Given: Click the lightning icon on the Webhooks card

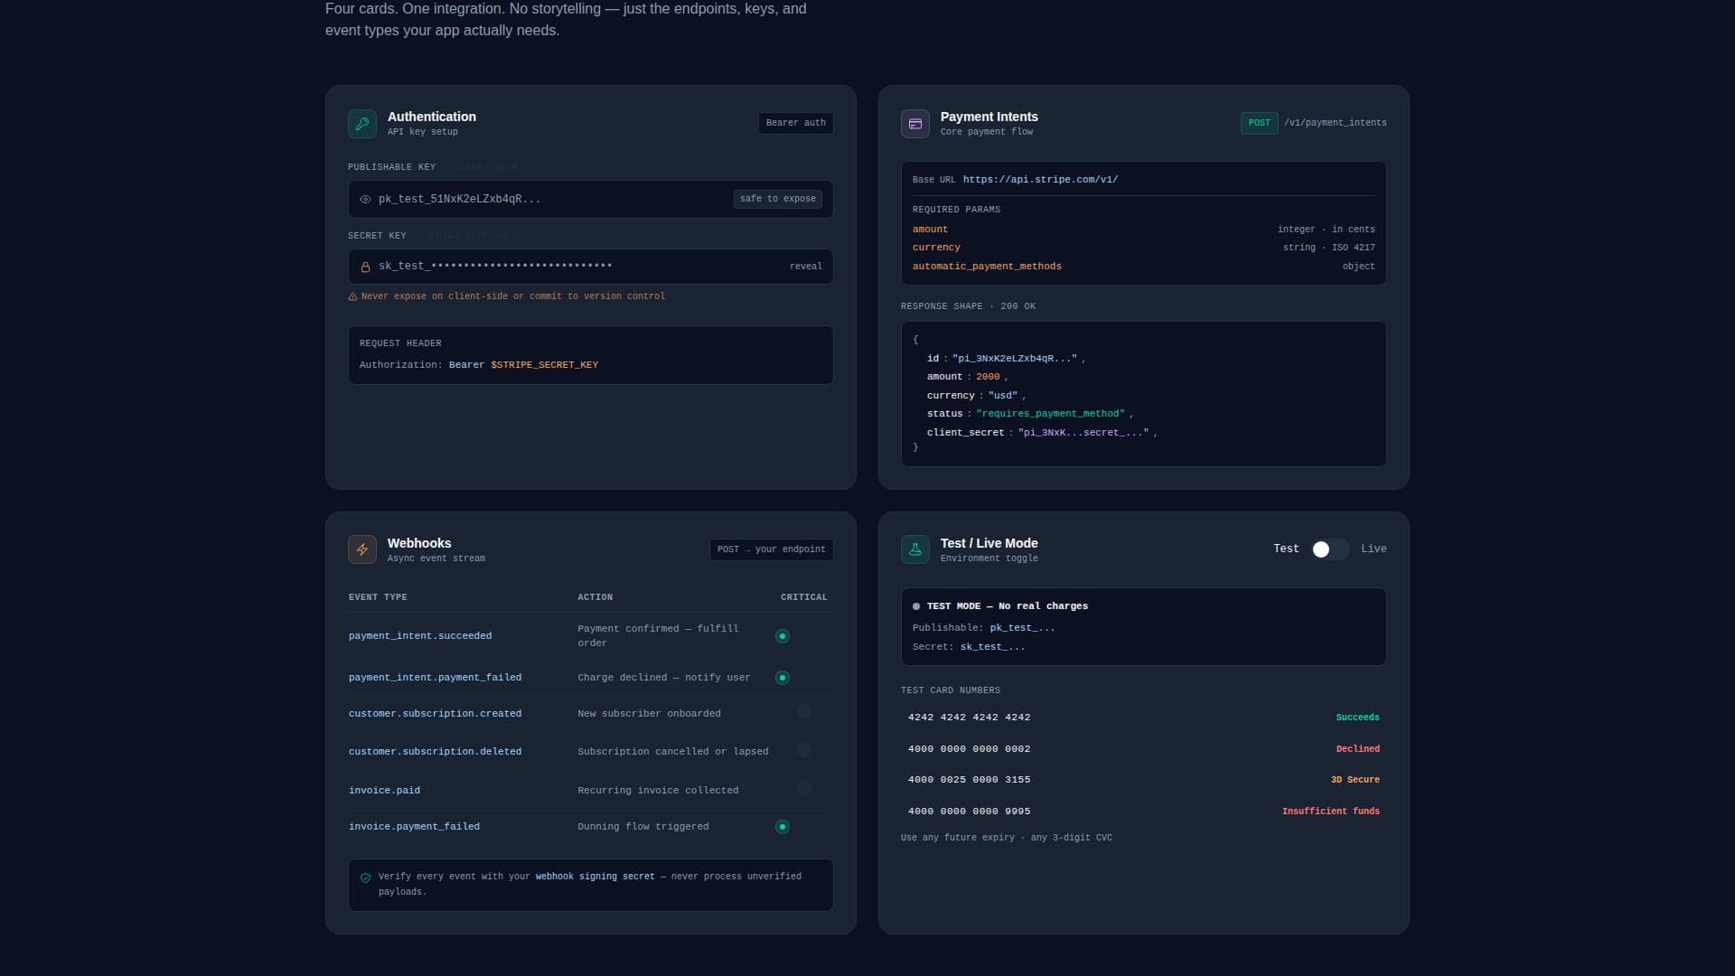Looking at the screenshot, I should (361, 549).
